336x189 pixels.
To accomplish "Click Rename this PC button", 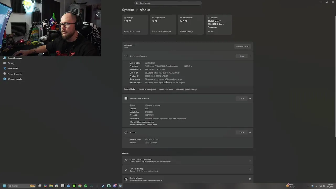I will (x=243, y=46).
